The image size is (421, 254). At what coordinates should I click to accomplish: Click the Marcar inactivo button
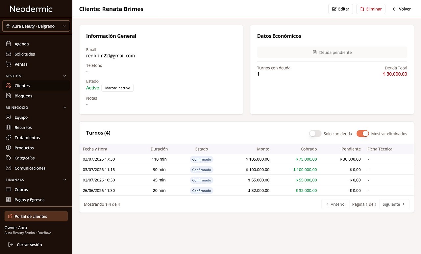[x=117, y=88]
